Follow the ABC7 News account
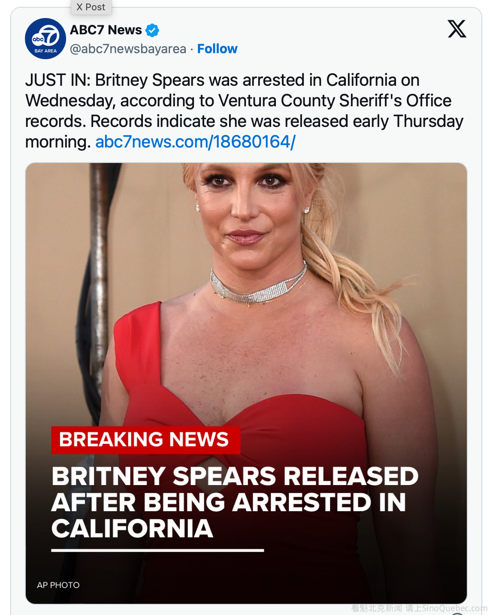Image resolution: width=490 pixels, height=615 pixels. 217,49
